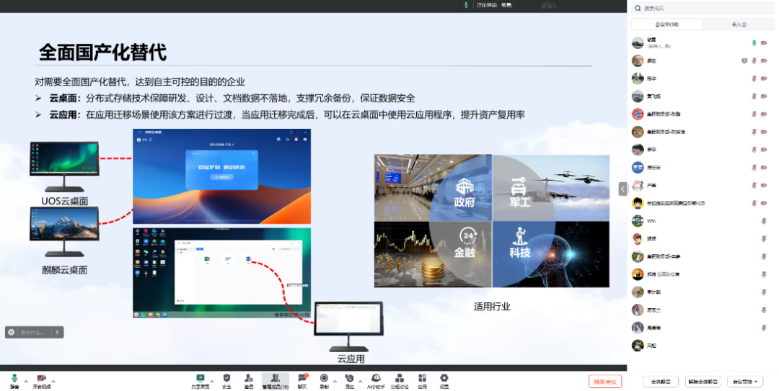
Task: Open the Security shield options
Action: (226, 381)
